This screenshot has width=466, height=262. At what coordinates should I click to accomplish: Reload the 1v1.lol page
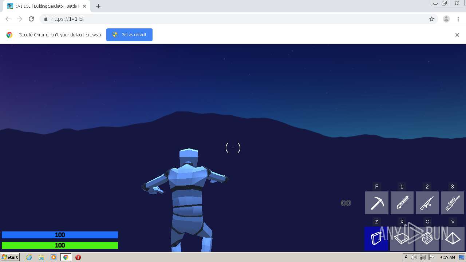[x=31, y=19]
